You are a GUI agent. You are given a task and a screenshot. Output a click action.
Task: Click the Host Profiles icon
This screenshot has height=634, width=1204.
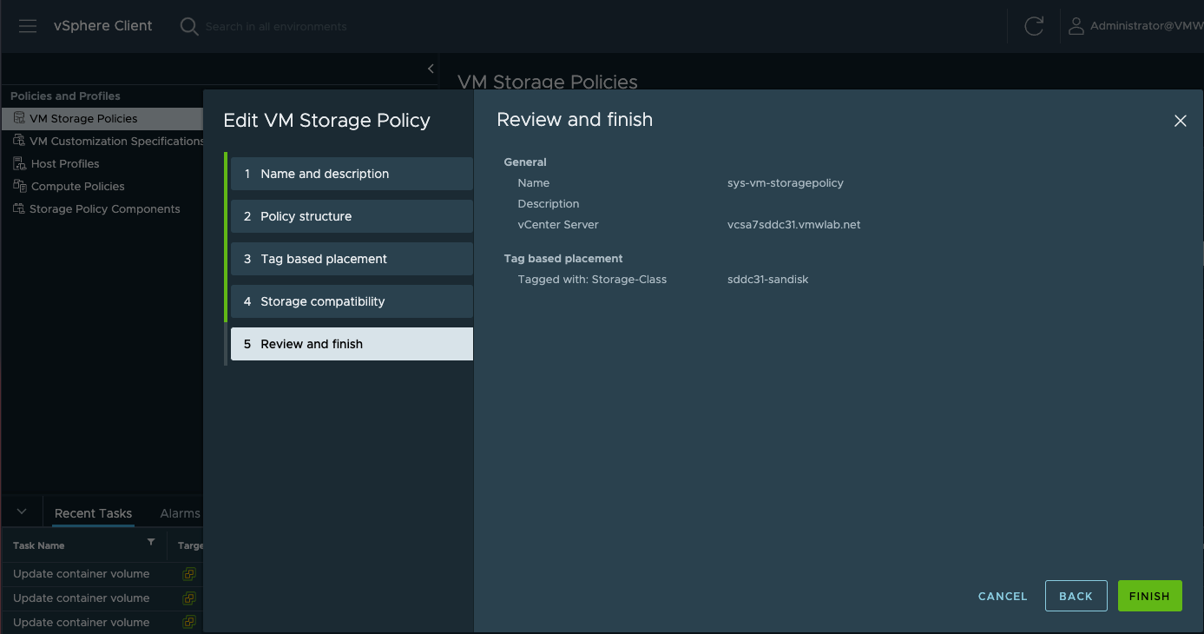[x=20, y=163]
